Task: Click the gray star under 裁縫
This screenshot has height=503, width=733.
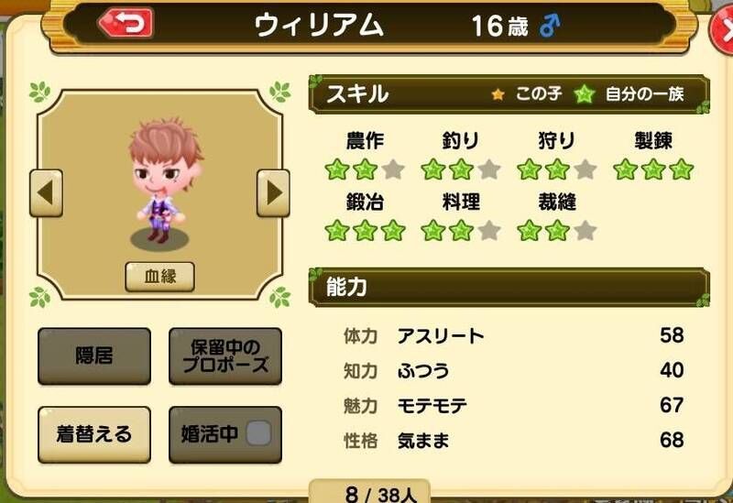Action: [x=585, y=231]
